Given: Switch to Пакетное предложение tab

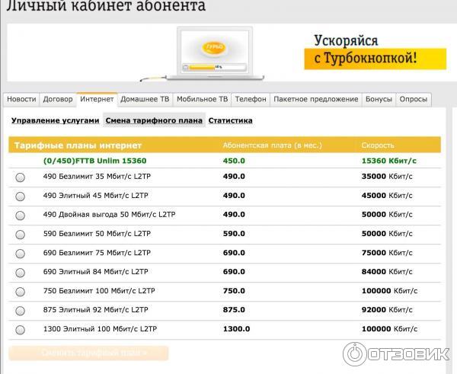Looking at the screenshot, I should 315,100.
